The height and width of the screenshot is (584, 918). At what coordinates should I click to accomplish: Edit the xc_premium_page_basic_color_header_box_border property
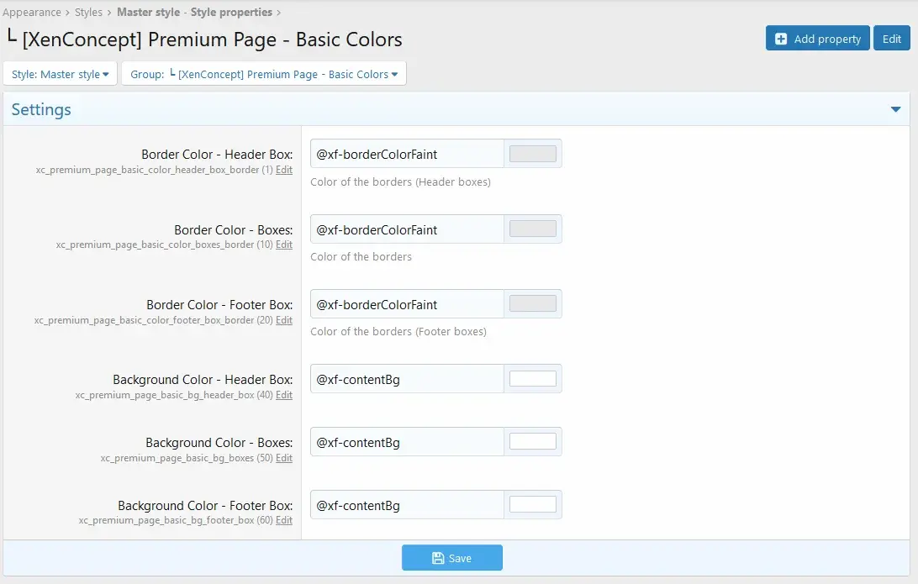284,170
